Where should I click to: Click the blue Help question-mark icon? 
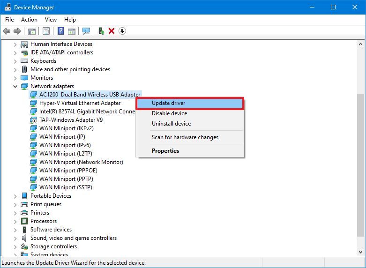pyautogui.click(x=61, y=31)
